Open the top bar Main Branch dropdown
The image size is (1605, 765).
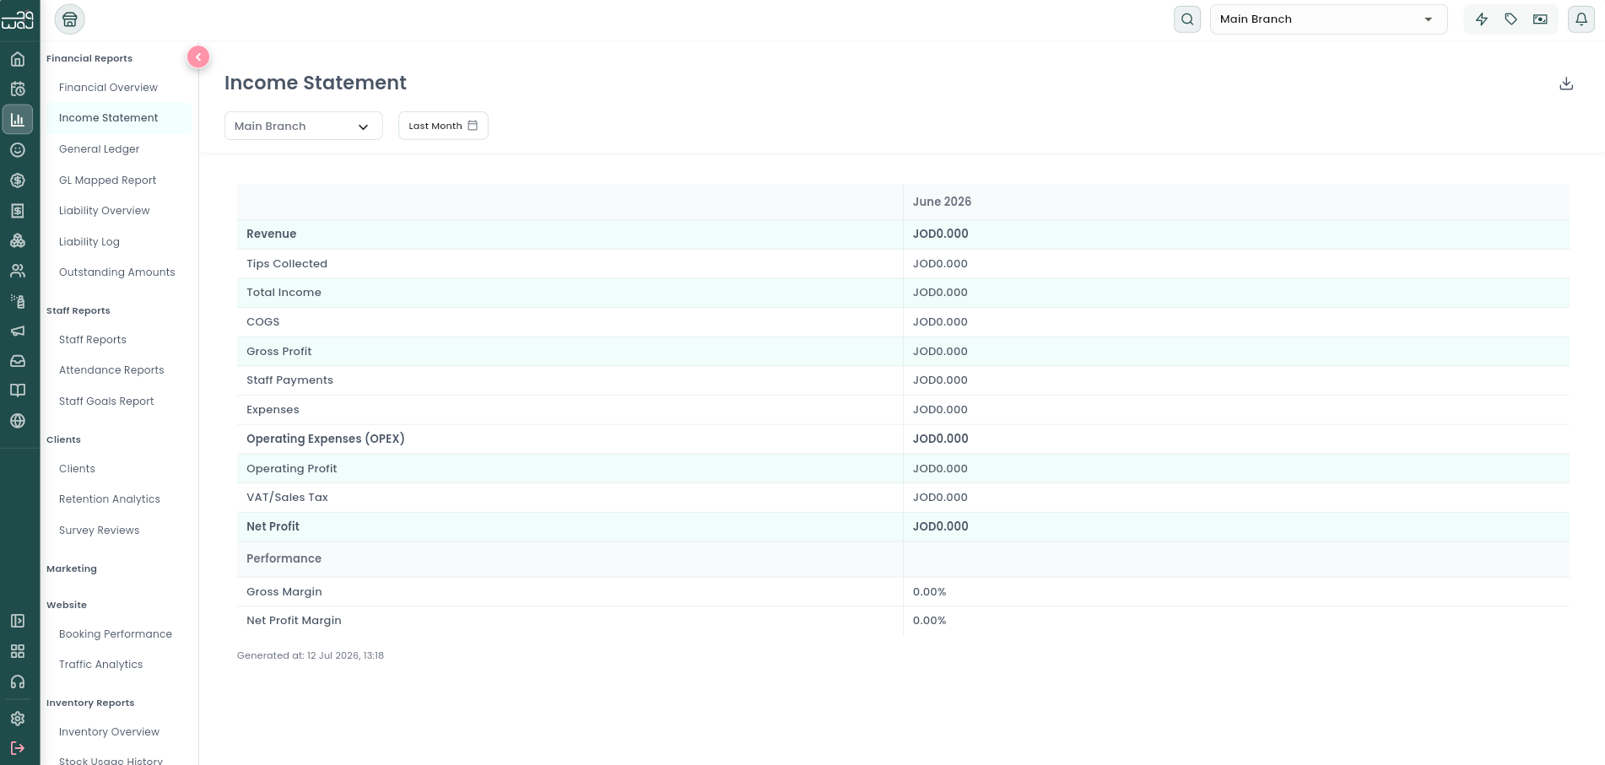click(x=1328, y=19)
